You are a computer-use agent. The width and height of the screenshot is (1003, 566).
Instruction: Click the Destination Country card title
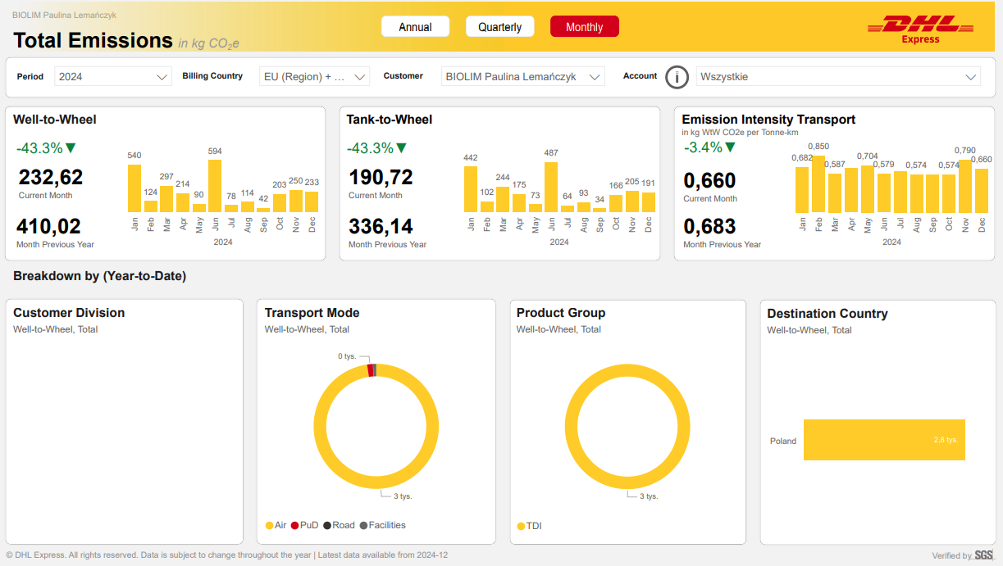click(x=827, y=314)
